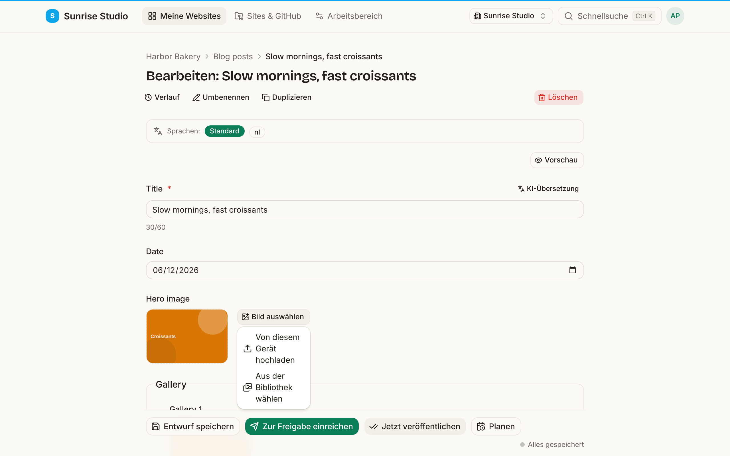This screenshot has height=456, width=730.
Task: Open the calendar picker icon in Date
Action: pos(572,270)
